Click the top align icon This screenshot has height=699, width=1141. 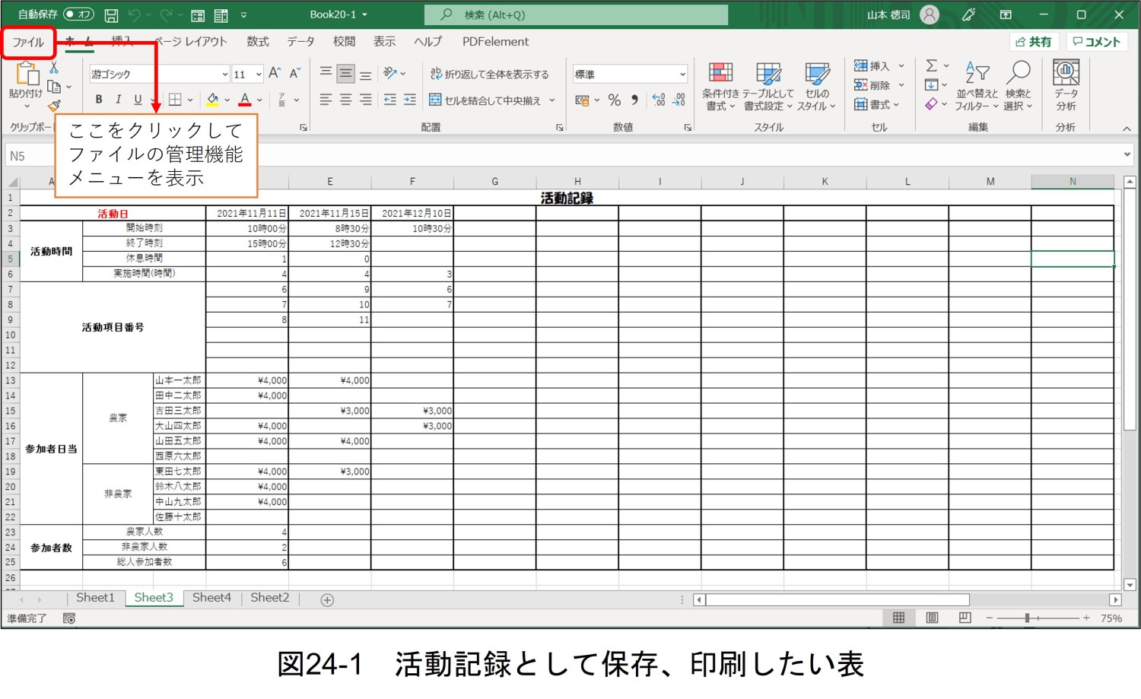326,73
